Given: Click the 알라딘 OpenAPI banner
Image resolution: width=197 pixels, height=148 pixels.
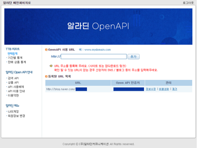Looking at the screenshot, I should 98,27.
